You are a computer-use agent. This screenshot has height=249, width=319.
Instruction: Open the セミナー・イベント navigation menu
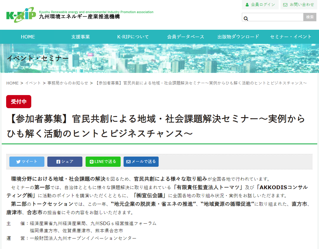(x=290, y=36)
